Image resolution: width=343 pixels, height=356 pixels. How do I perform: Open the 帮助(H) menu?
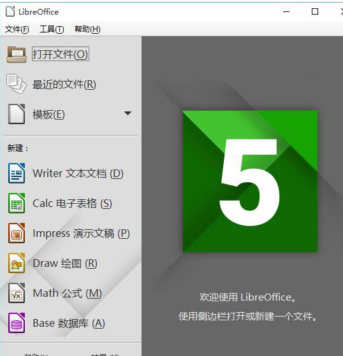click(87, 29)
